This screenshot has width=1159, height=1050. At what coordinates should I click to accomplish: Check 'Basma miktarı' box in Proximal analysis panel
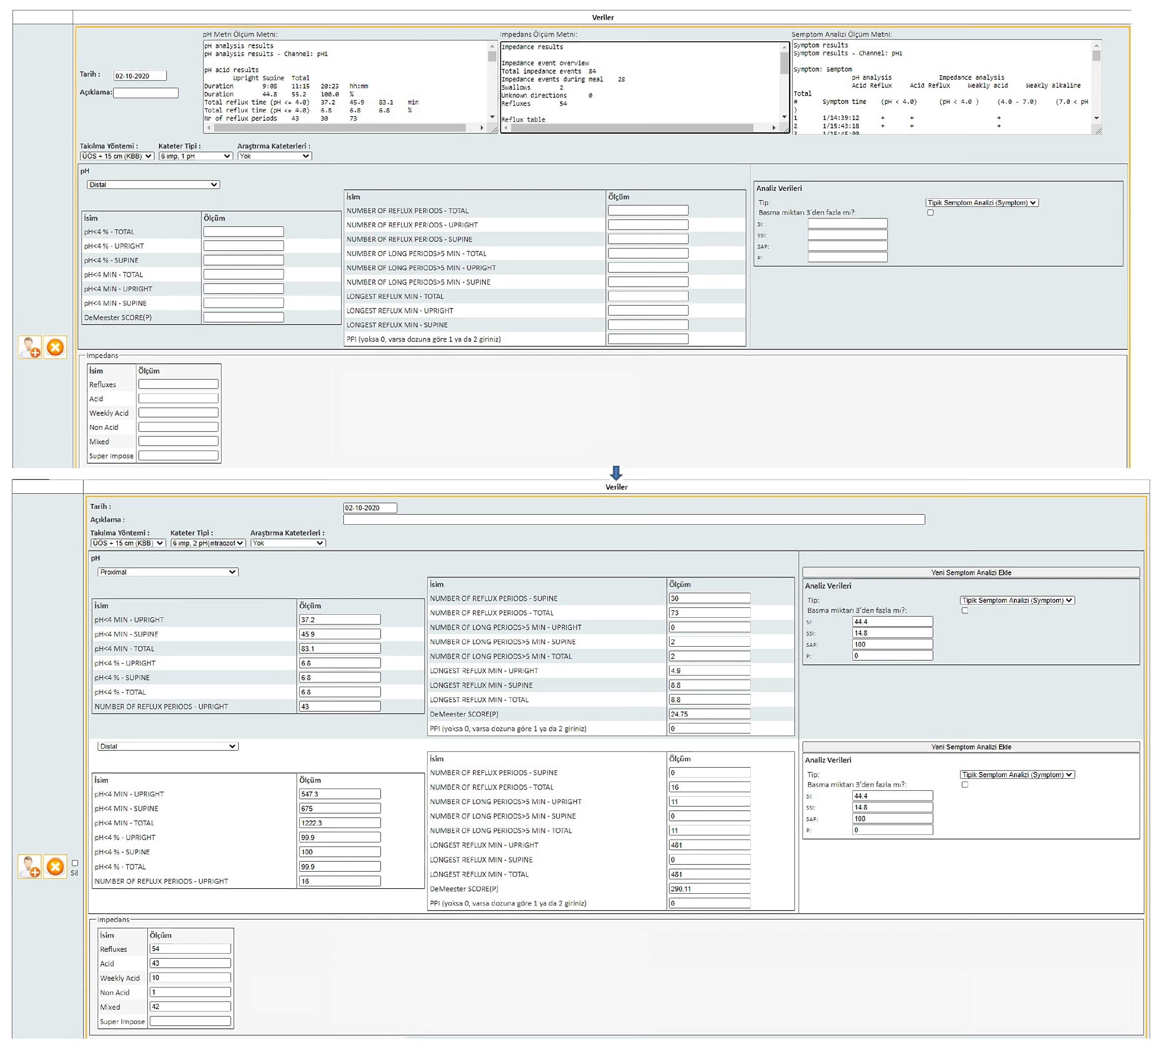pyautogui.click(x=965, y=611)
